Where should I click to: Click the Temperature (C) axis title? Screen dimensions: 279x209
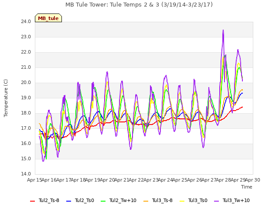pos(6,98)
